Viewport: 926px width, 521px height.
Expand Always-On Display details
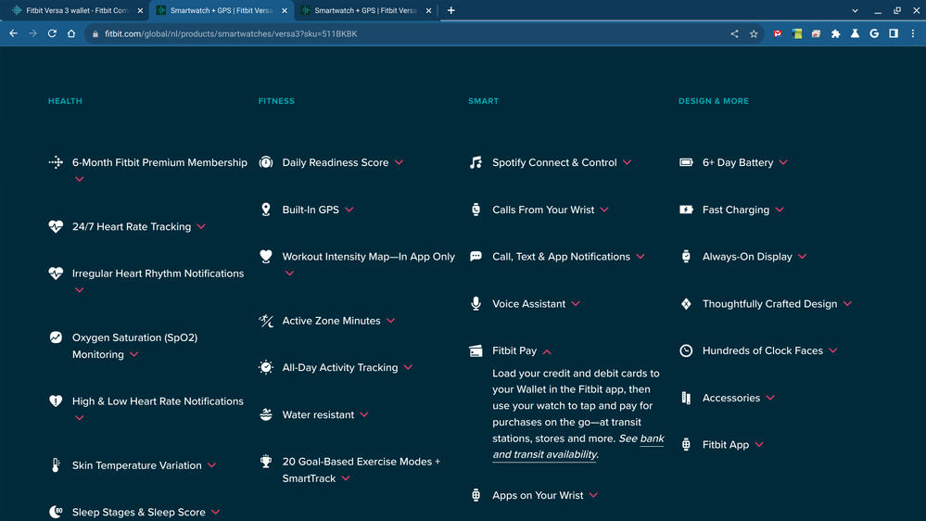click(x=803, y=257)
